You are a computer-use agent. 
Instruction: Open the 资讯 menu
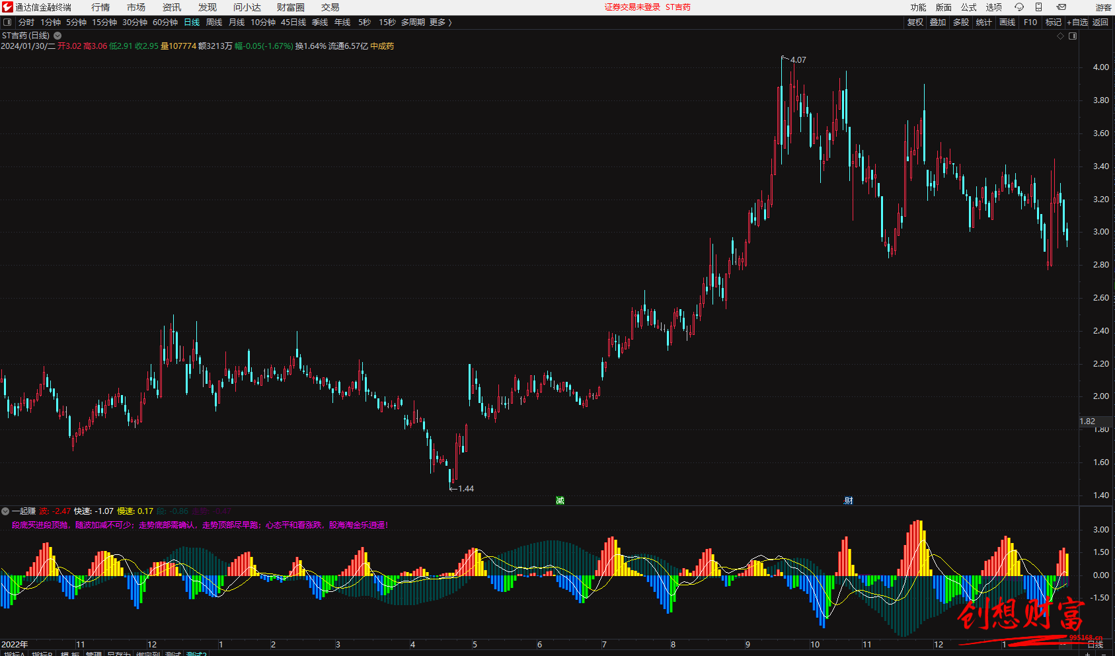point(172,7)
